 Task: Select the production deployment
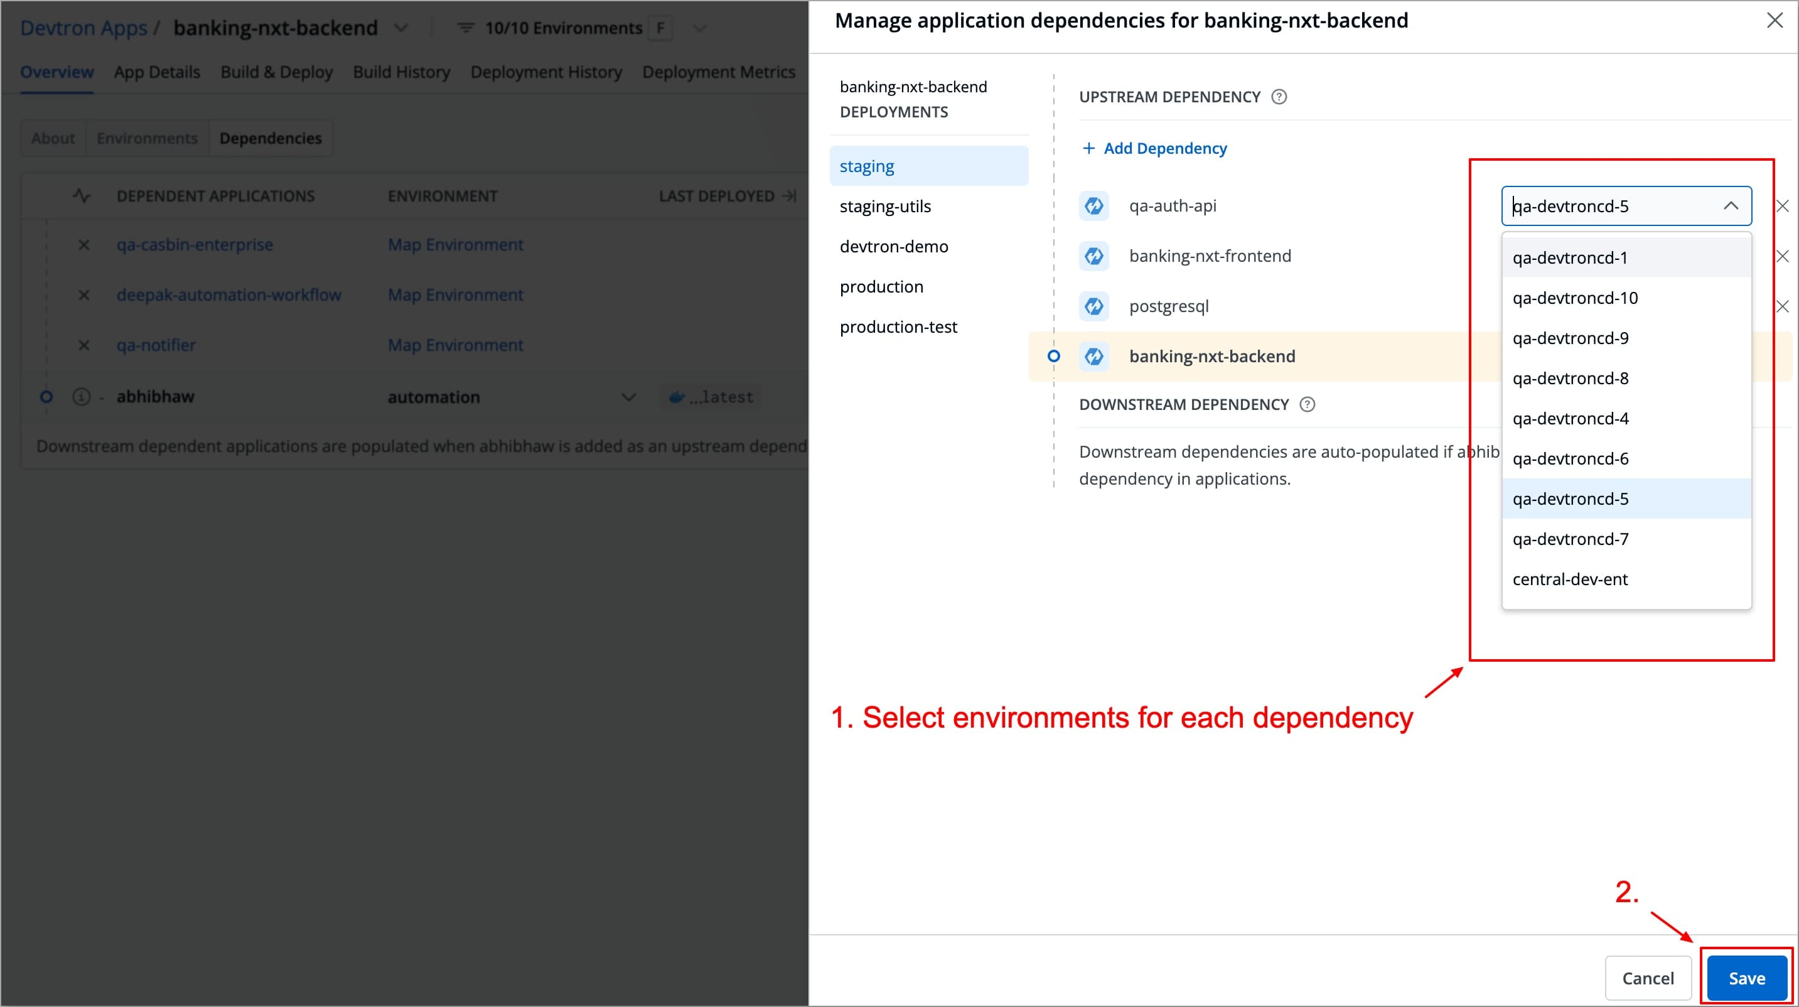click(x=929, y=287)
